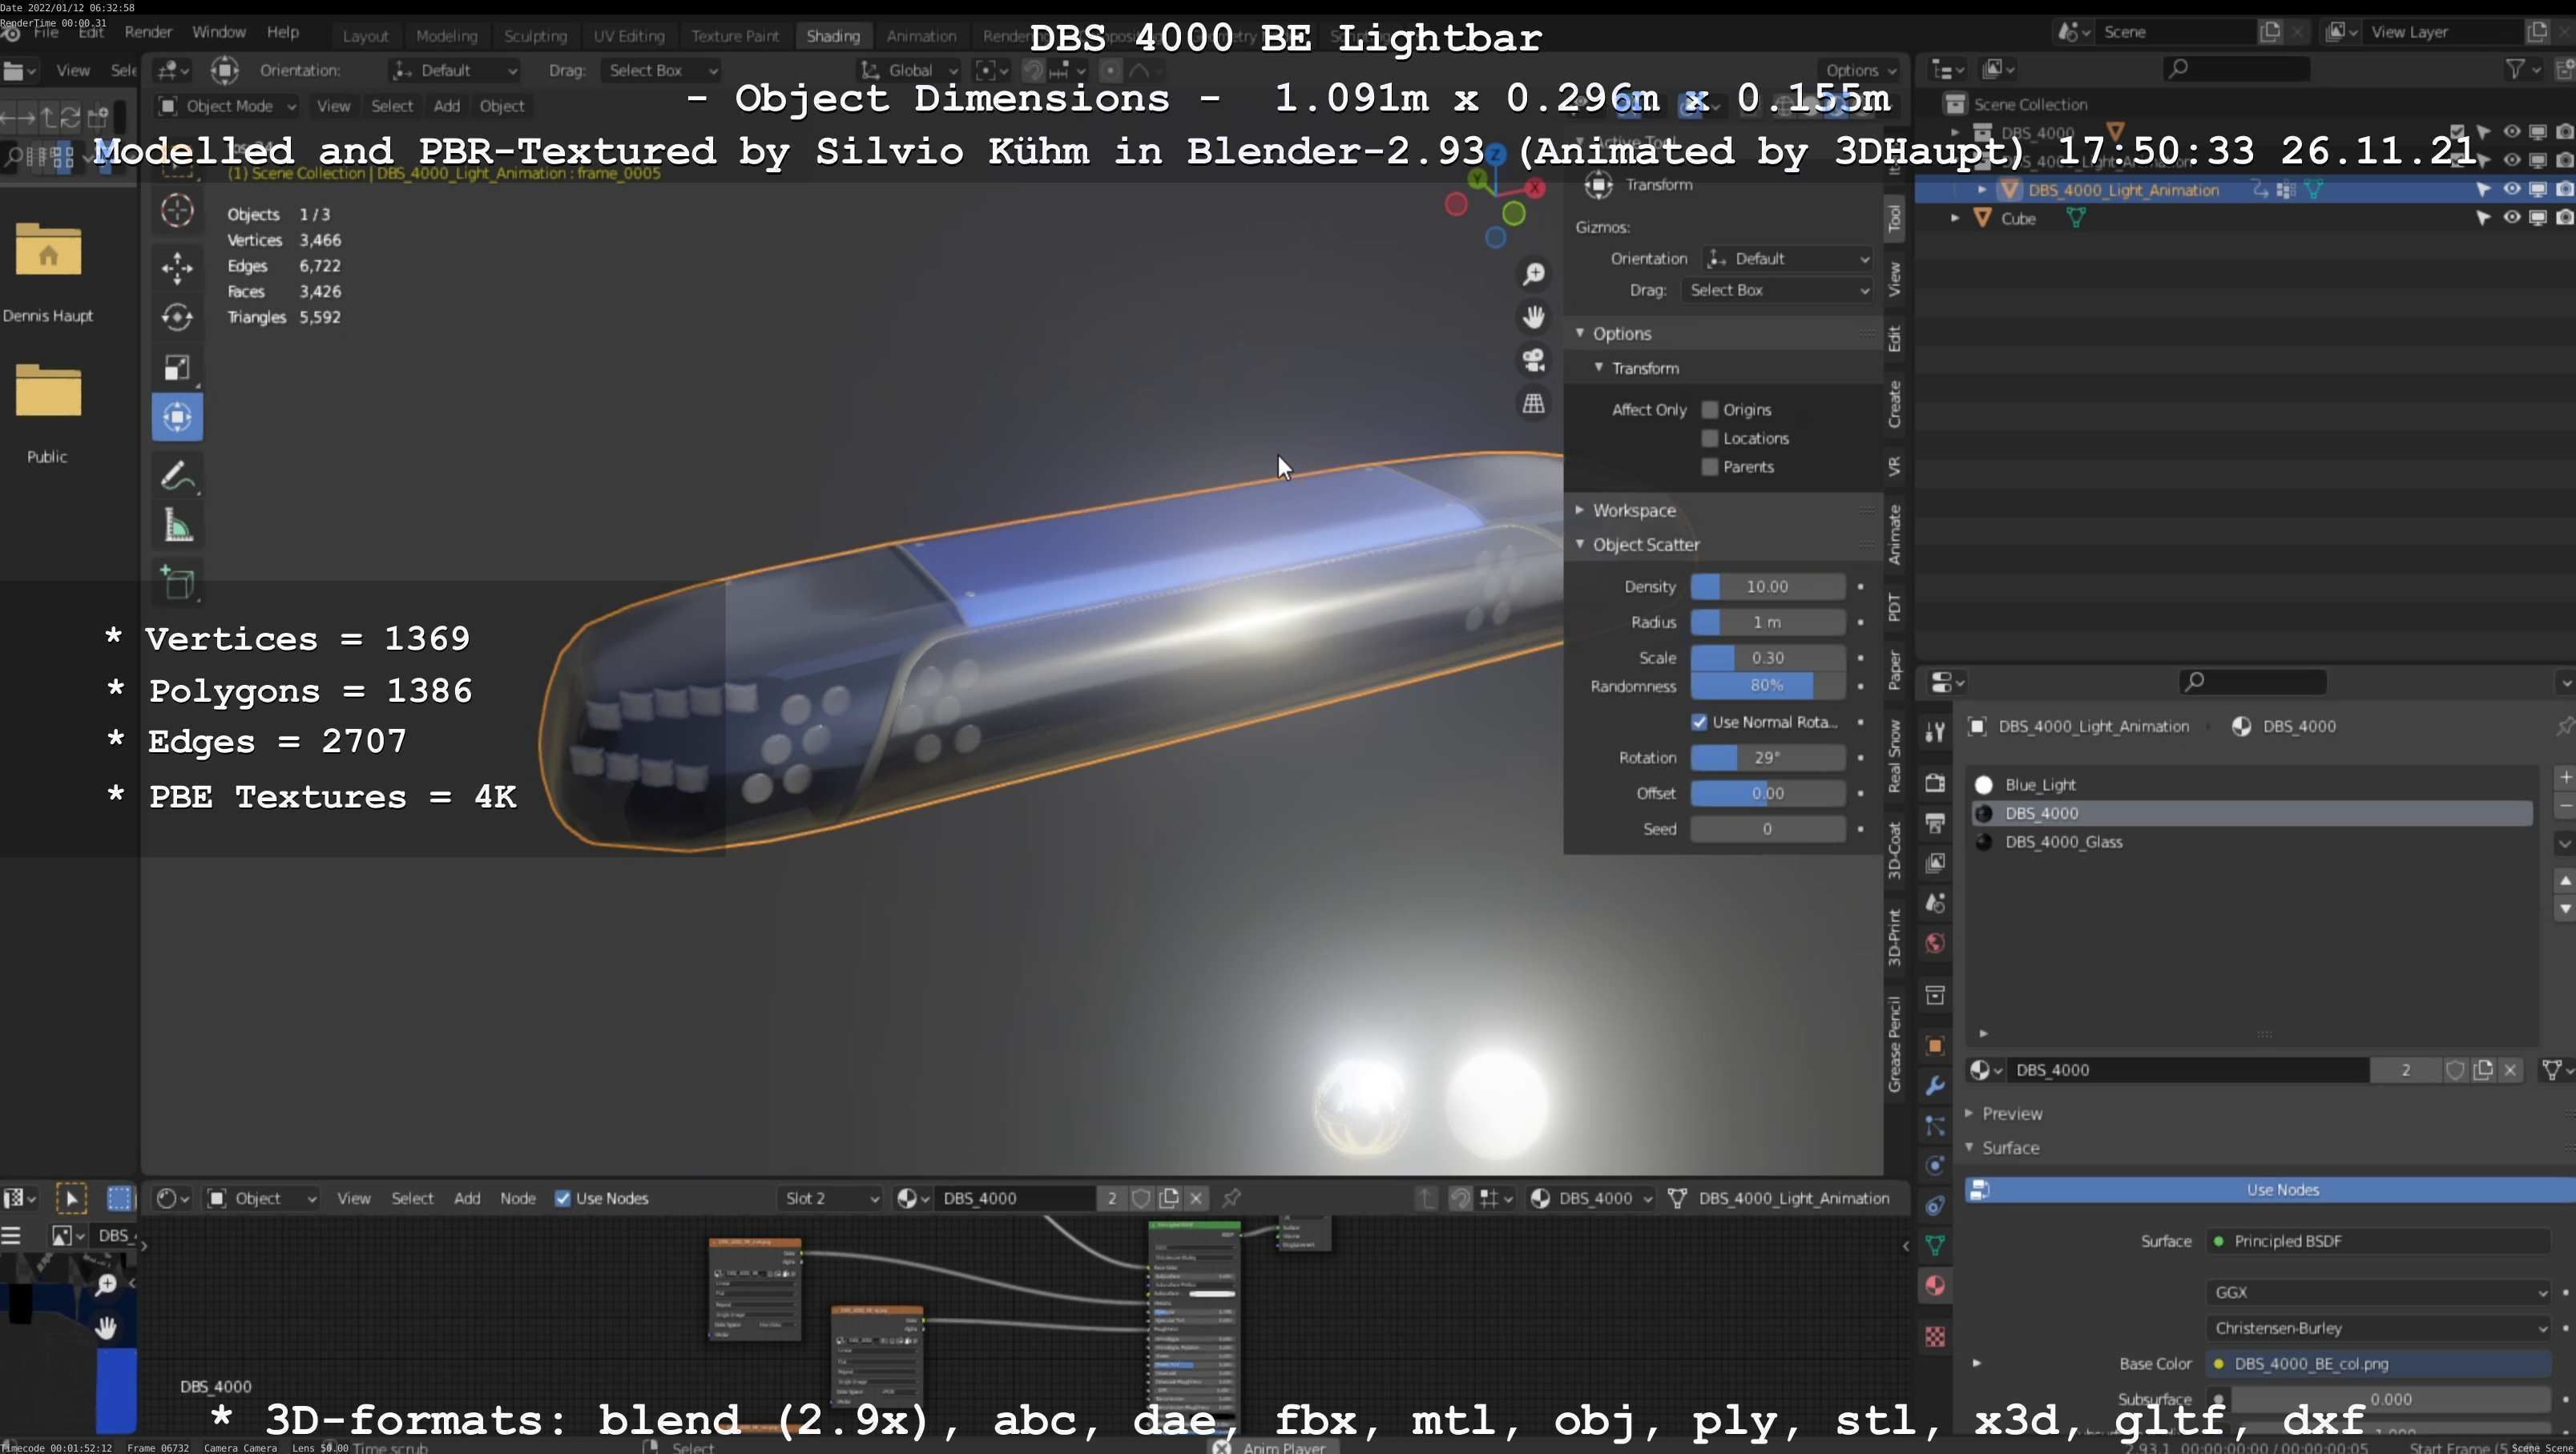This screenshot has width=2576, height=1454.
Task: Enable Affect Only Origins checkbox
Action: point(1710,410)
